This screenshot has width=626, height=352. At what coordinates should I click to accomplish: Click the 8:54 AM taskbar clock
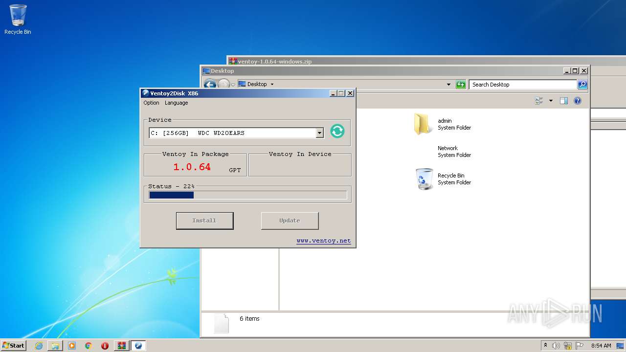tap(601, 346)
